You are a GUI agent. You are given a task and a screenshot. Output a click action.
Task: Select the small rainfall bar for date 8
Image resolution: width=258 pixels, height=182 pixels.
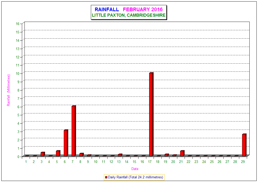pos(81,154)
